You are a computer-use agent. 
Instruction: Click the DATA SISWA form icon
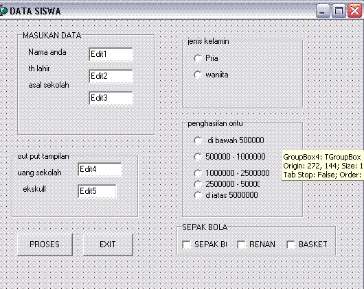(3, 11)
